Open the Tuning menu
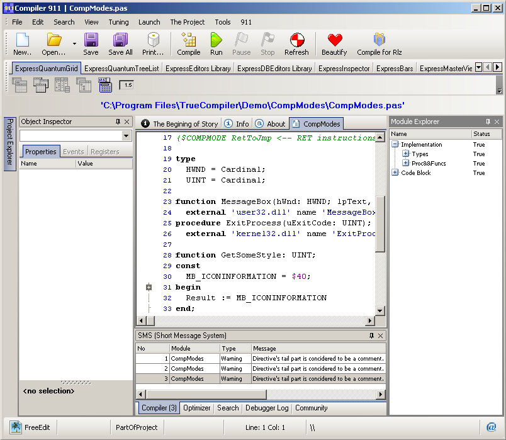This screenshot has height=440, width=506. pyautogui.click(x=118, y=22)
